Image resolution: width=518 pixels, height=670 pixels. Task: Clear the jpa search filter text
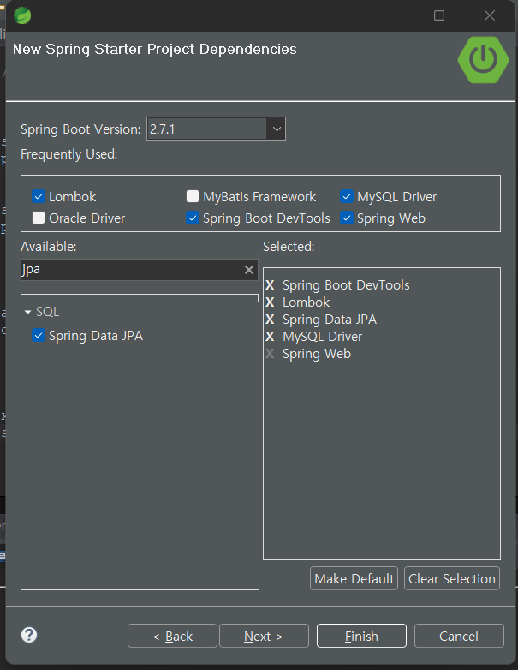249,270
